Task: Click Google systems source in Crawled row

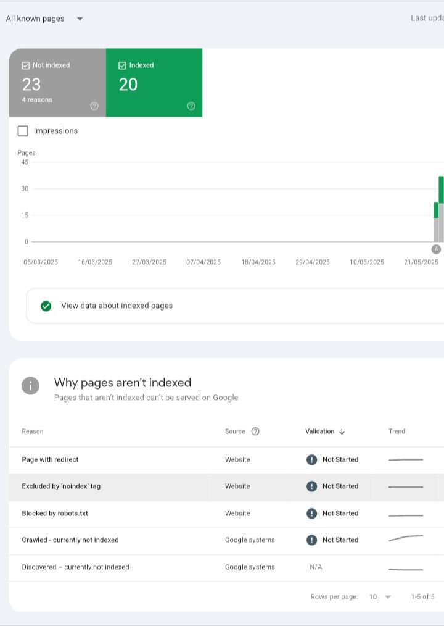Action: tap(250, 540)
